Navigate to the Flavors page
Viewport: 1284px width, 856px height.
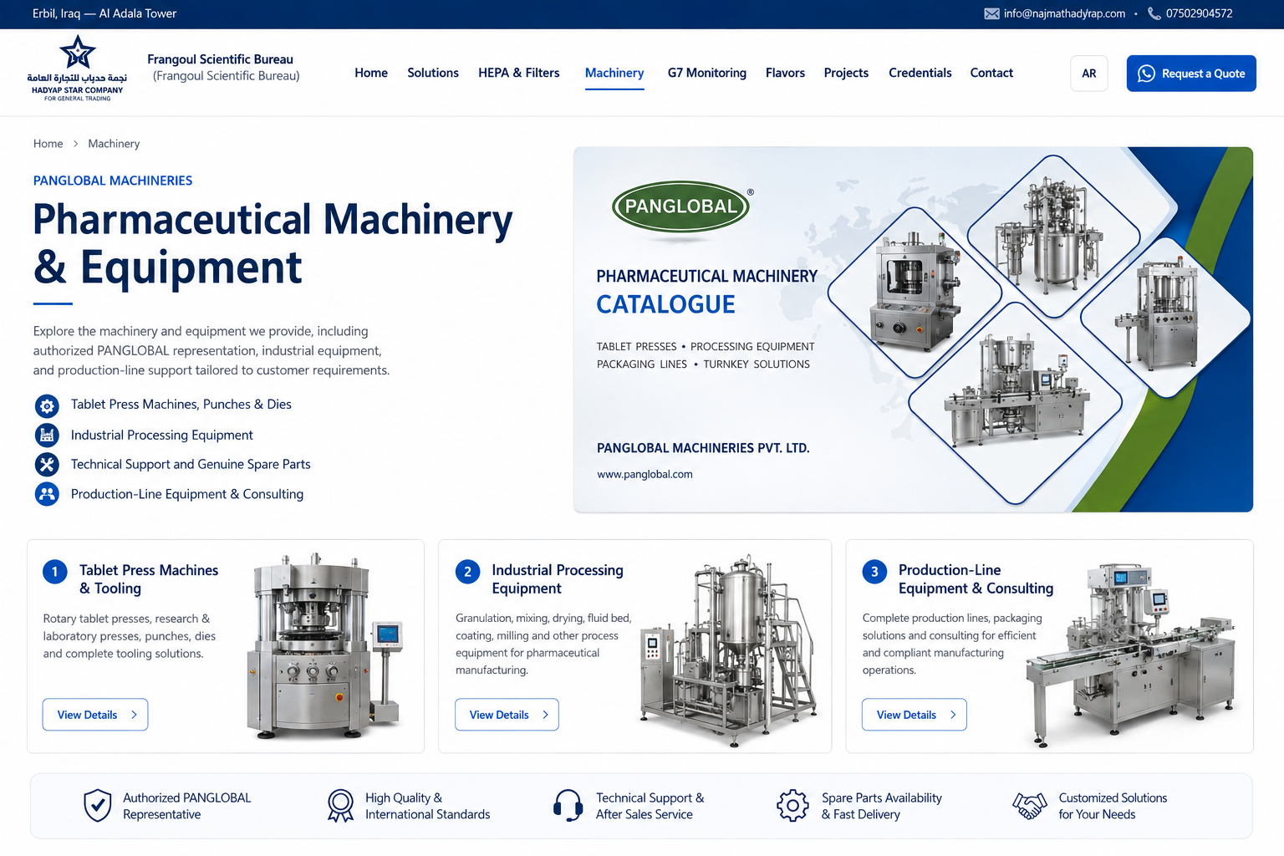point(785,73)
